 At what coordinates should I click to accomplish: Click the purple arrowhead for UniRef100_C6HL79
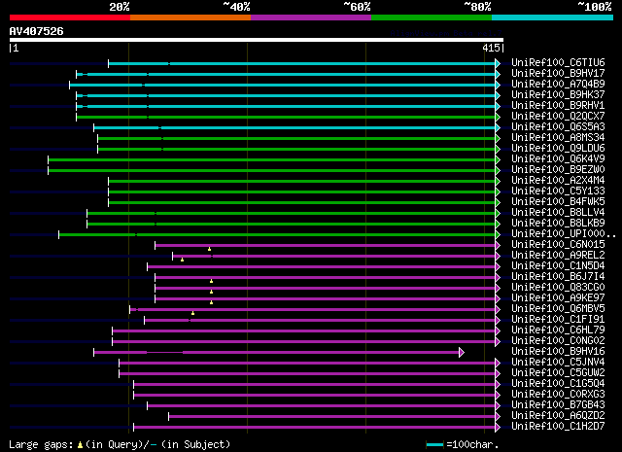[498, 330]
